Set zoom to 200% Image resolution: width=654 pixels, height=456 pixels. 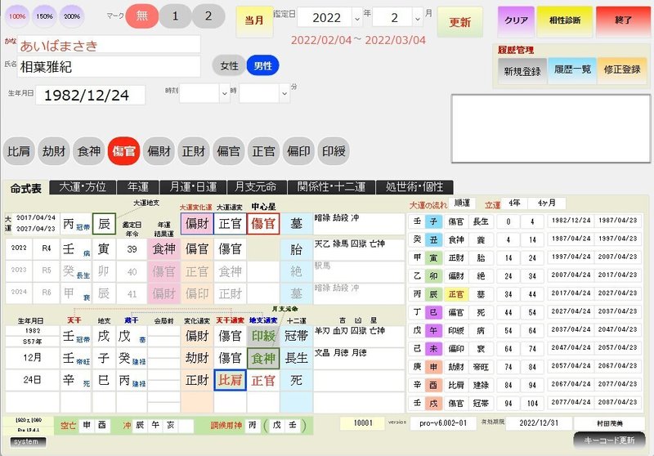[72, 16]
